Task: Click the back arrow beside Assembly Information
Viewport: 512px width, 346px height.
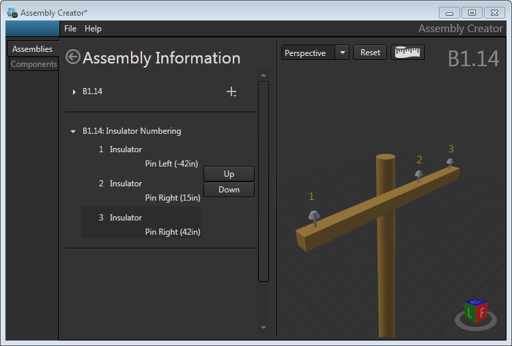Action: tap(73, 57)
